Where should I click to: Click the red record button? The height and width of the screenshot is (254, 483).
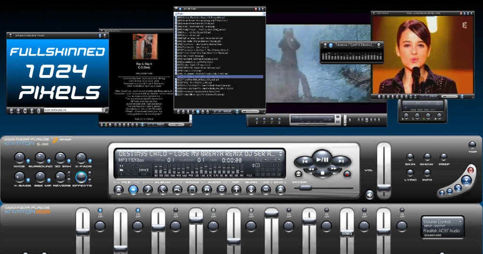click(x=347, y=175)
